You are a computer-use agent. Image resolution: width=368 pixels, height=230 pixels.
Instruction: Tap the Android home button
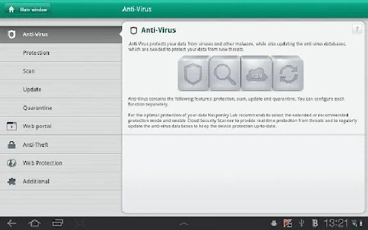tap(34, 223)
